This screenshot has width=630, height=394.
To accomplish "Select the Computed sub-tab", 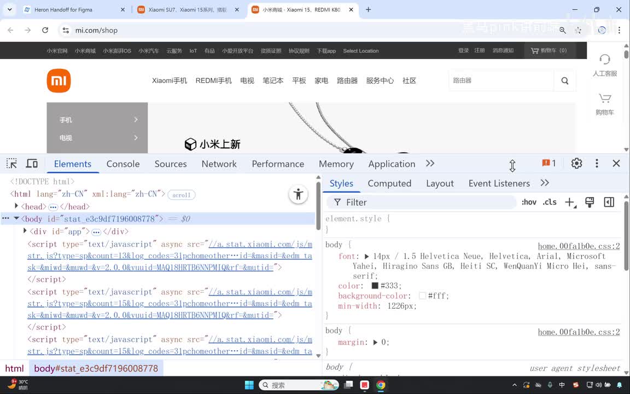I will (x=389, y=183).
